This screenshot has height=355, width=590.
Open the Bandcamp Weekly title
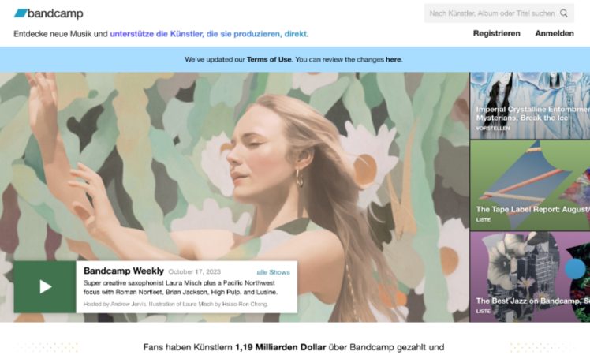pyautogui.click(x=124, y=271)
